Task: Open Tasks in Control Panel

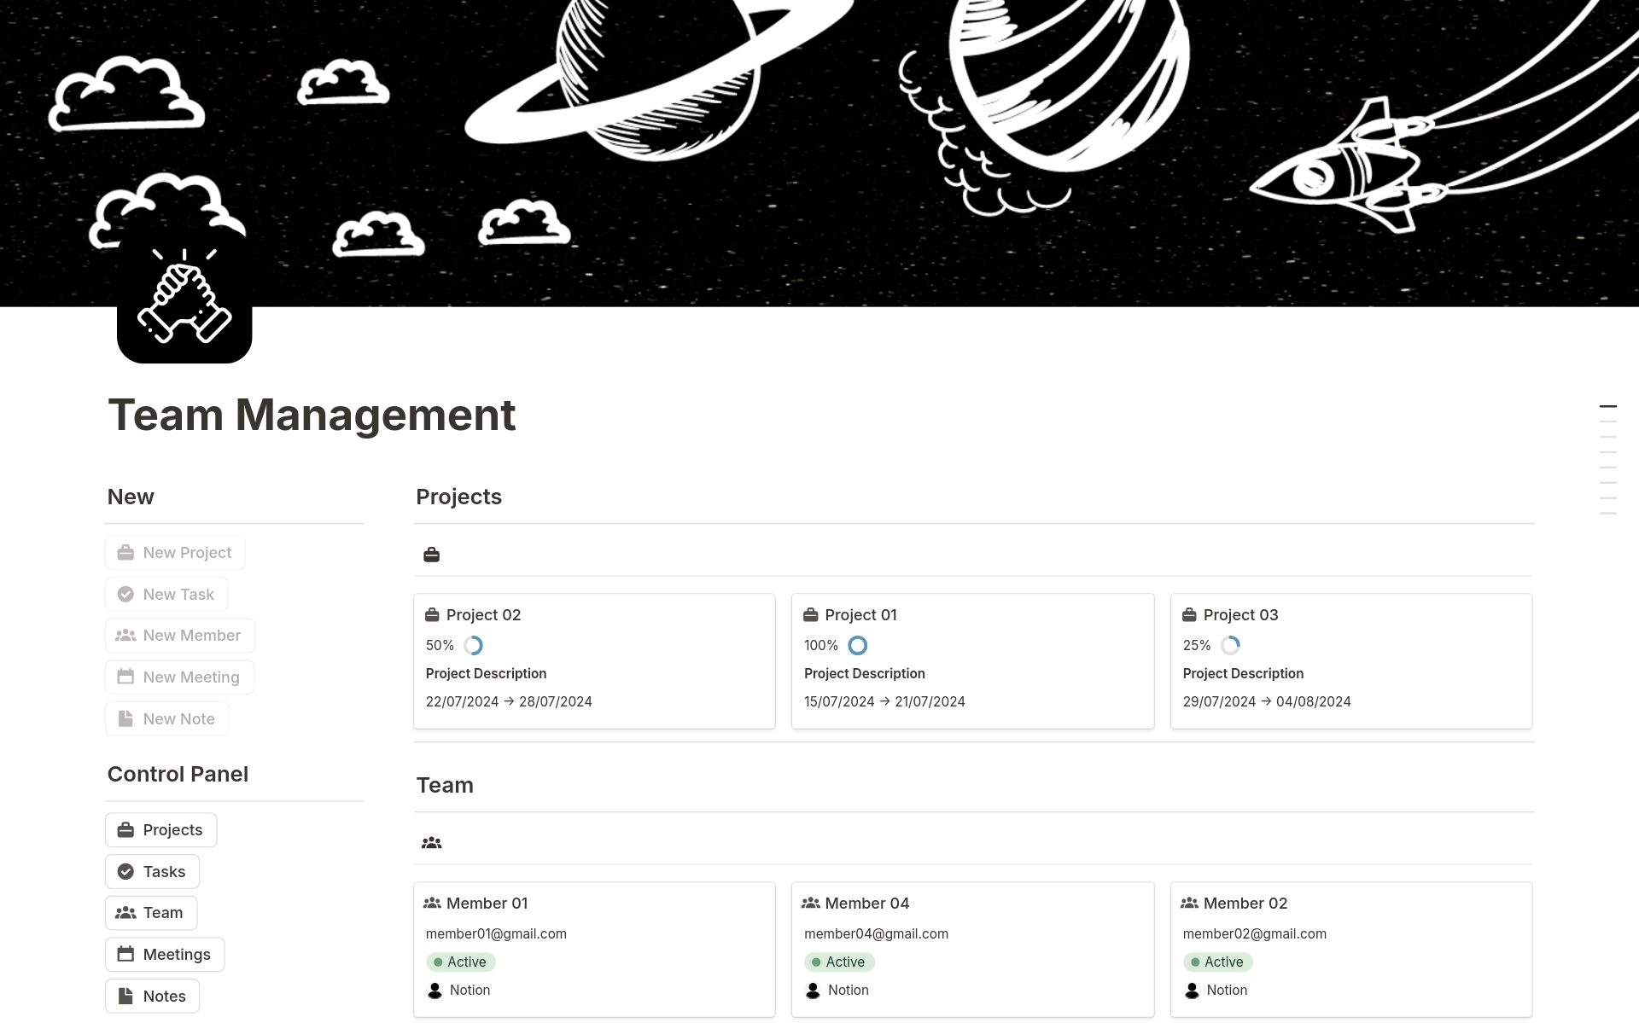Action: pos(152,872)
